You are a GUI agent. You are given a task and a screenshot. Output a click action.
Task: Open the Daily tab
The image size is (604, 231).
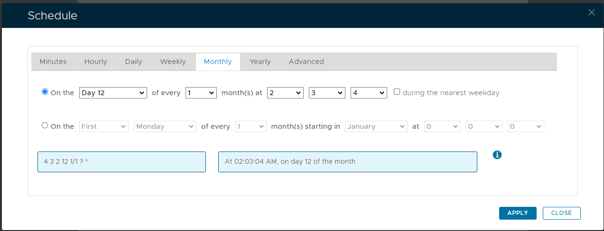(x=133, y=62)
